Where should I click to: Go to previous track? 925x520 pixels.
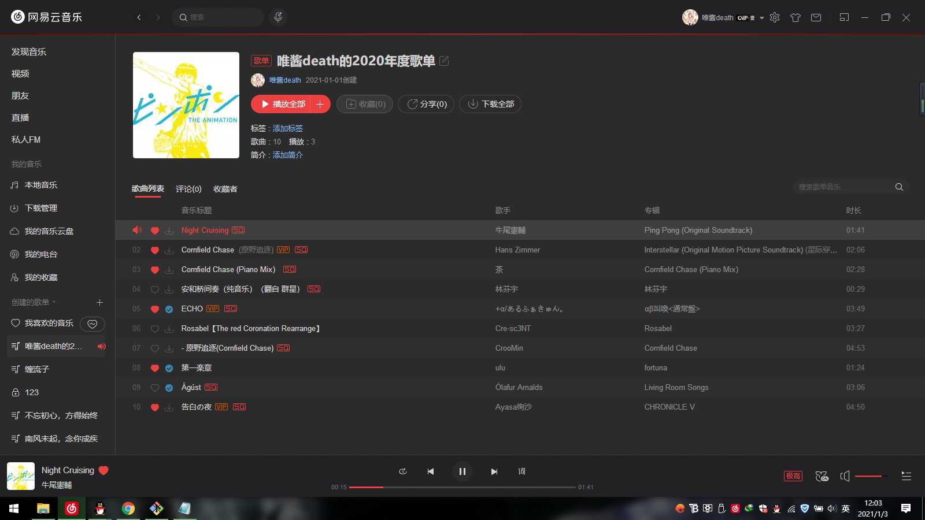431,471
